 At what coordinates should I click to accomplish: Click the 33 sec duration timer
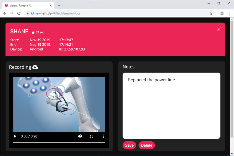point(38,32)
